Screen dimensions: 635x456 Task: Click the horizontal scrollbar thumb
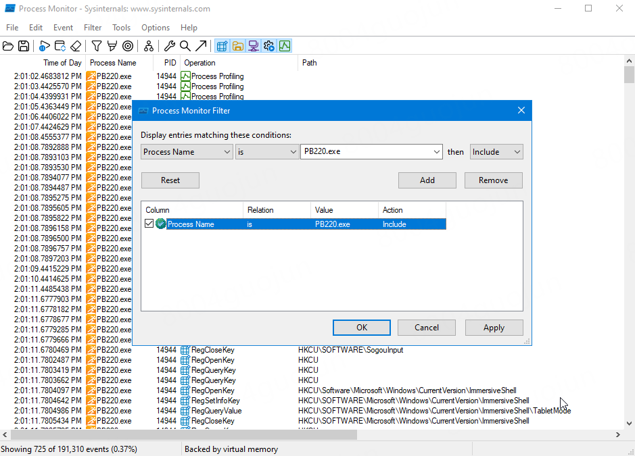coord(184,434)
